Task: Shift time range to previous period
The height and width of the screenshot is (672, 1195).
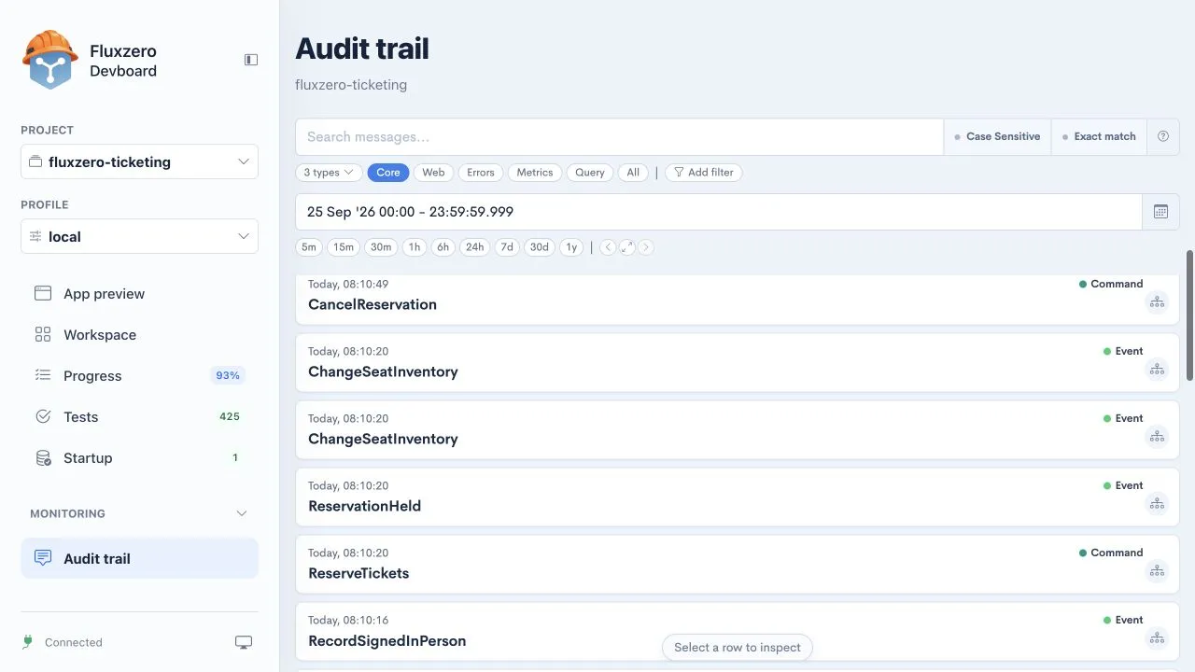Action: [608, 247]
